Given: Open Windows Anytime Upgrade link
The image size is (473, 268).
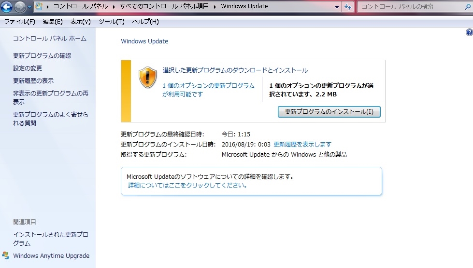Looking at the screenshot, I should (x=51, y=255).
